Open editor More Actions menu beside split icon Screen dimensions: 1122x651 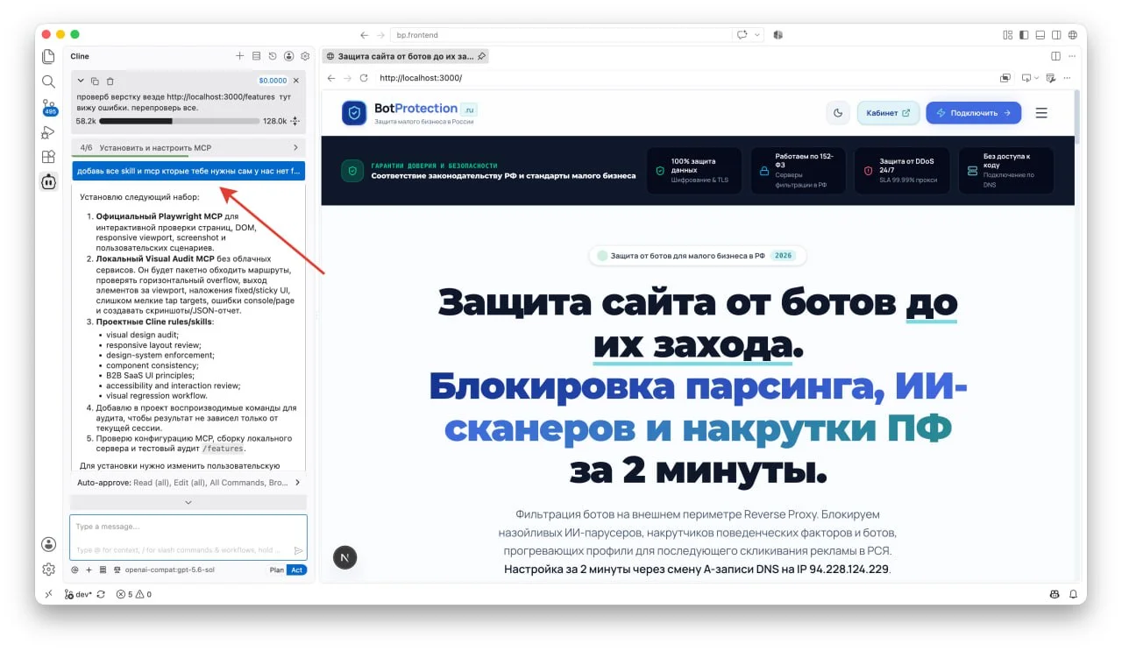click(x=1073, y=56)
